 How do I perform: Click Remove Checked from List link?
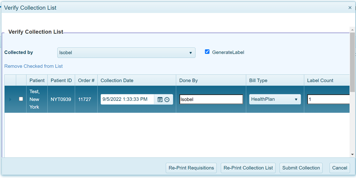[34, 66]
